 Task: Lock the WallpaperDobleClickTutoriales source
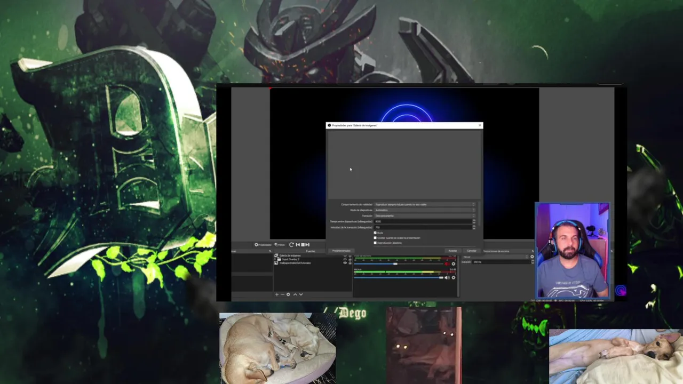[350, 263]
